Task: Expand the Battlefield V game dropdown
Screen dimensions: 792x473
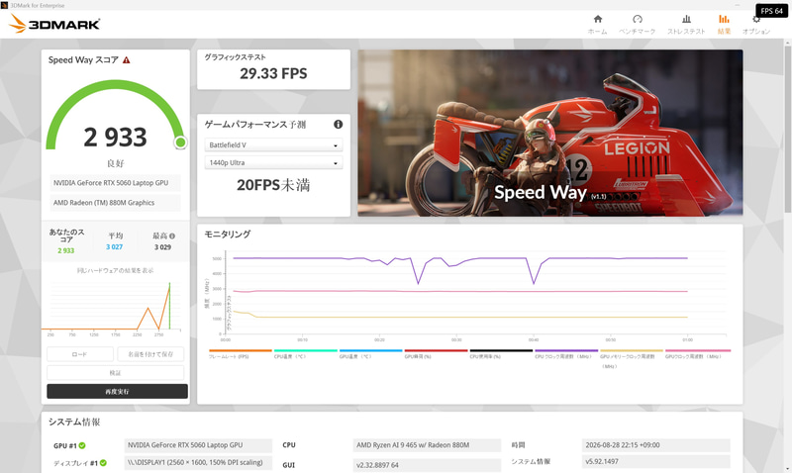Action: coord(273,144)
